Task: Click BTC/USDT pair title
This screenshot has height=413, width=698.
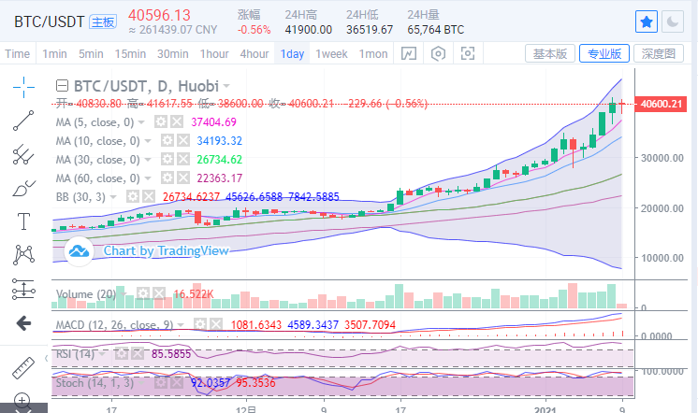Action: coord(49,21)
